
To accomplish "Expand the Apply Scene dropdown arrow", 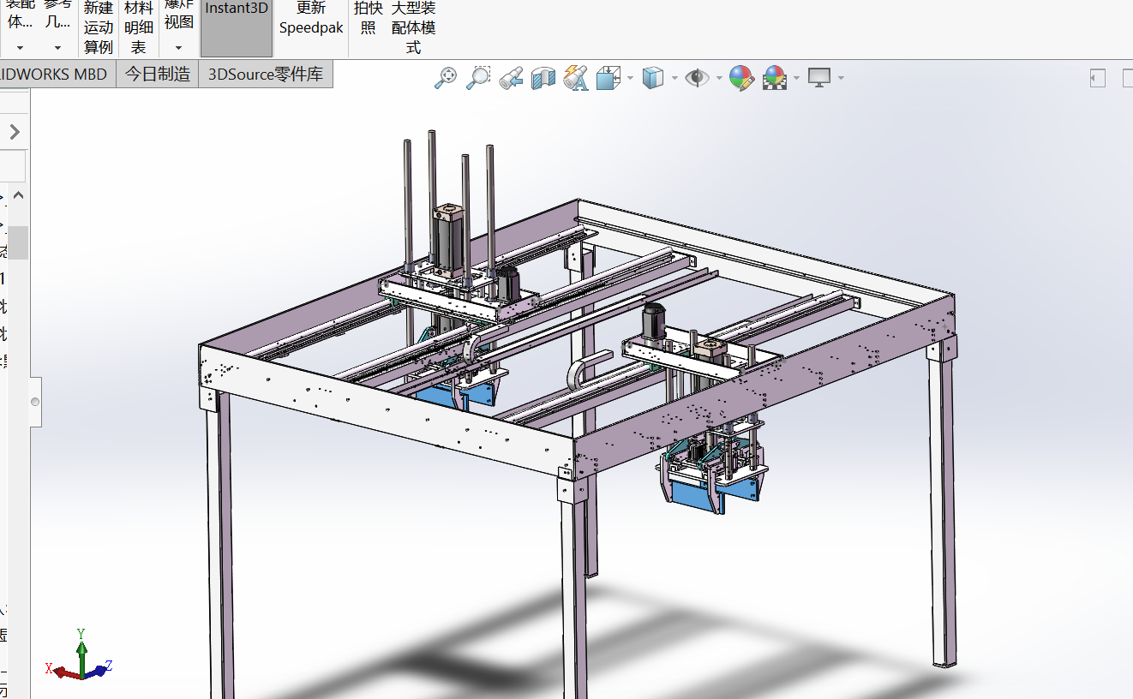I will (x=797, y=78).
